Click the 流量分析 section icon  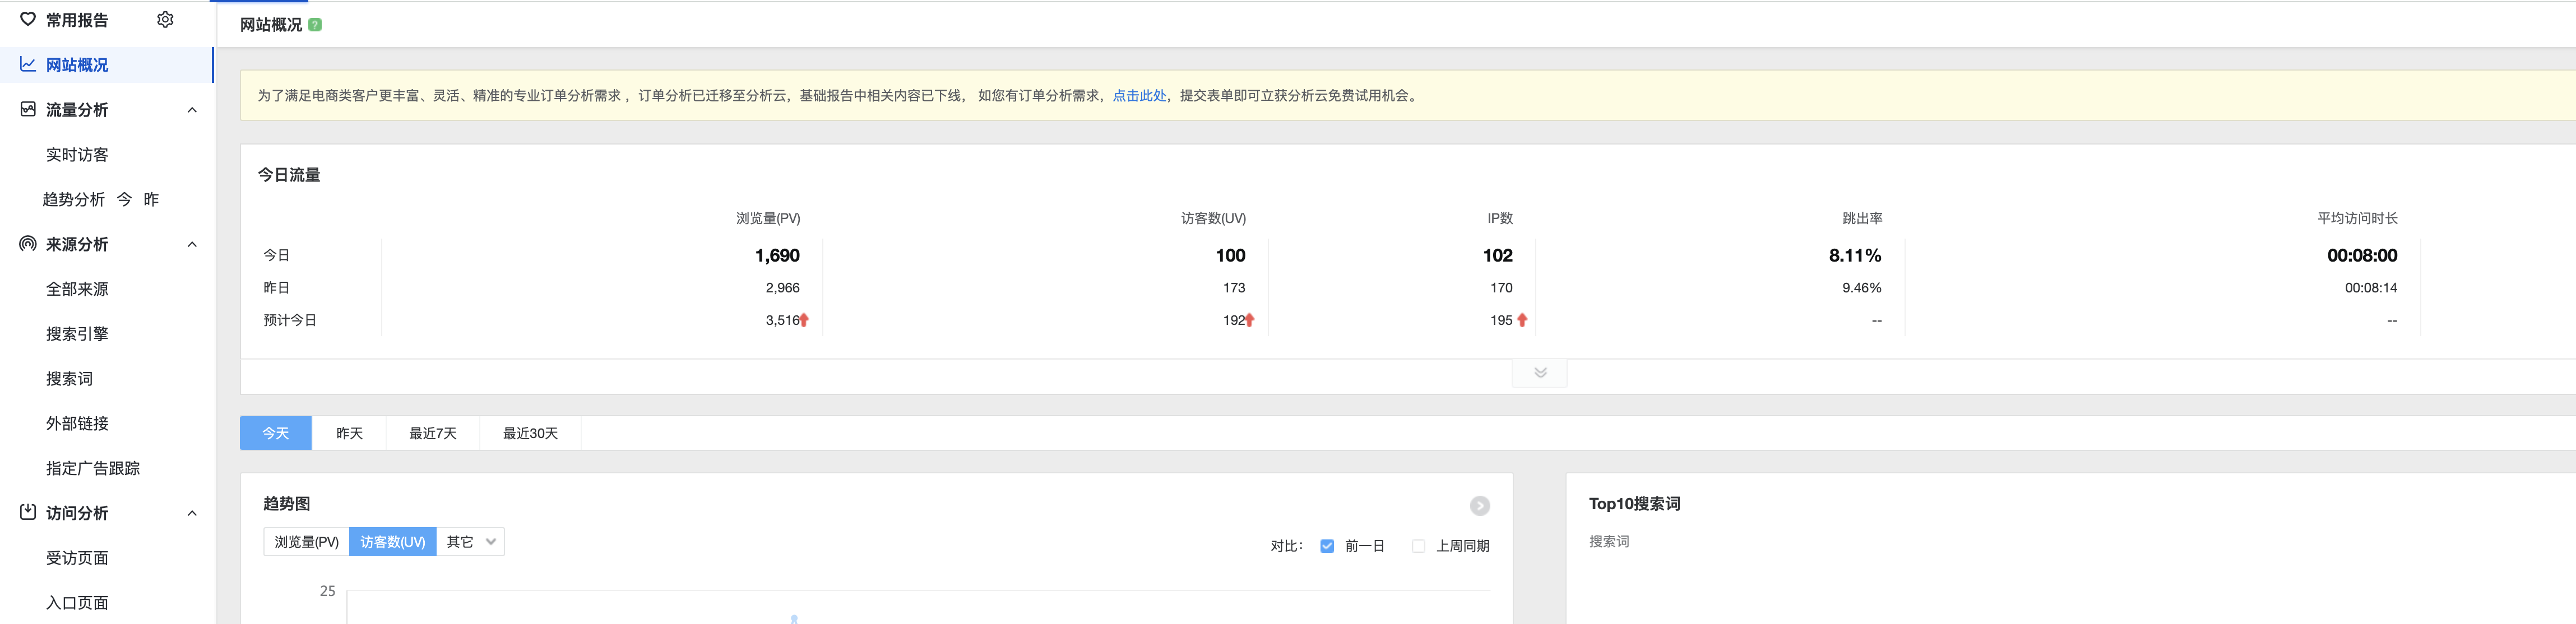(x=28, y=109)
